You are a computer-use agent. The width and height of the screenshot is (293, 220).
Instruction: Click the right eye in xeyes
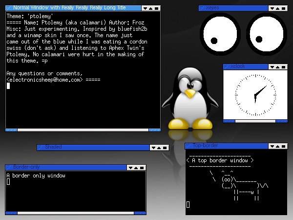267,34
